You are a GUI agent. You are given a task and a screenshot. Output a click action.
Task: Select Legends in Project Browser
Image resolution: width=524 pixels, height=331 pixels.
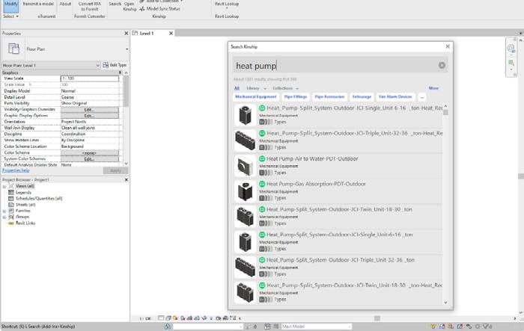(23, 193)
